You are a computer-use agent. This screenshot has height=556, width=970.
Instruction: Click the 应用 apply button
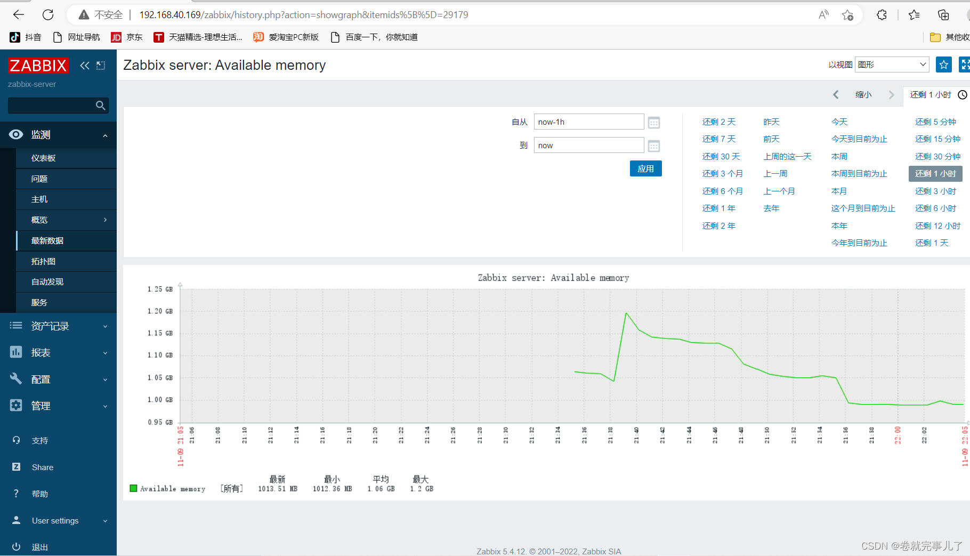pos(645,168)
